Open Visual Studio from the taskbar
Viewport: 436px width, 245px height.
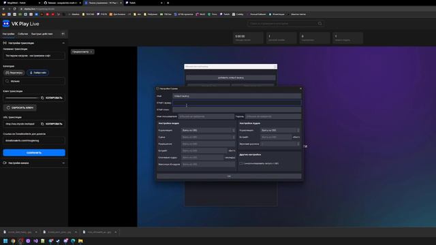[x=35, y=241]
